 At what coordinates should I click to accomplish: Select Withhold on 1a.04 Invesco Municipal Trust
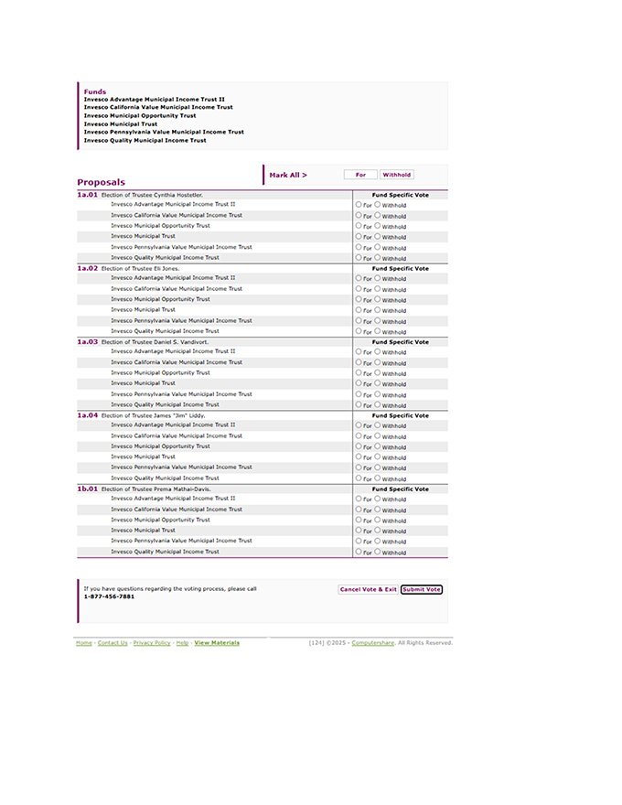click(x=377, y=456)
